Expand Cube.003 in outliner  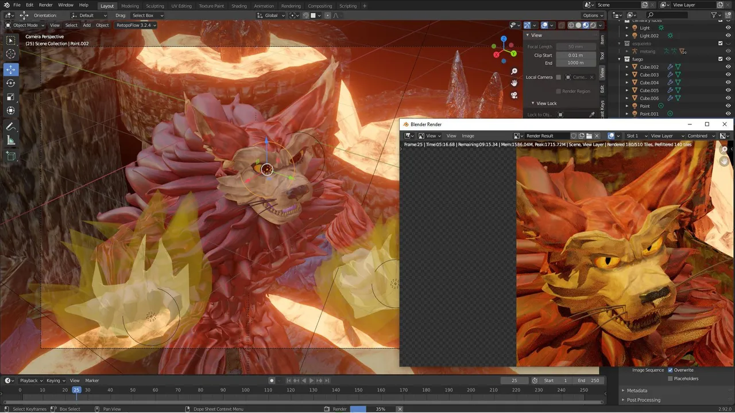(628, 75)
